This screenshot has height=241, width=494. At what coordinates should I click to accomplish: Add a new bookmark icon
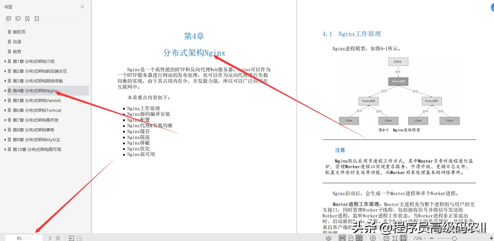(27, 19)
